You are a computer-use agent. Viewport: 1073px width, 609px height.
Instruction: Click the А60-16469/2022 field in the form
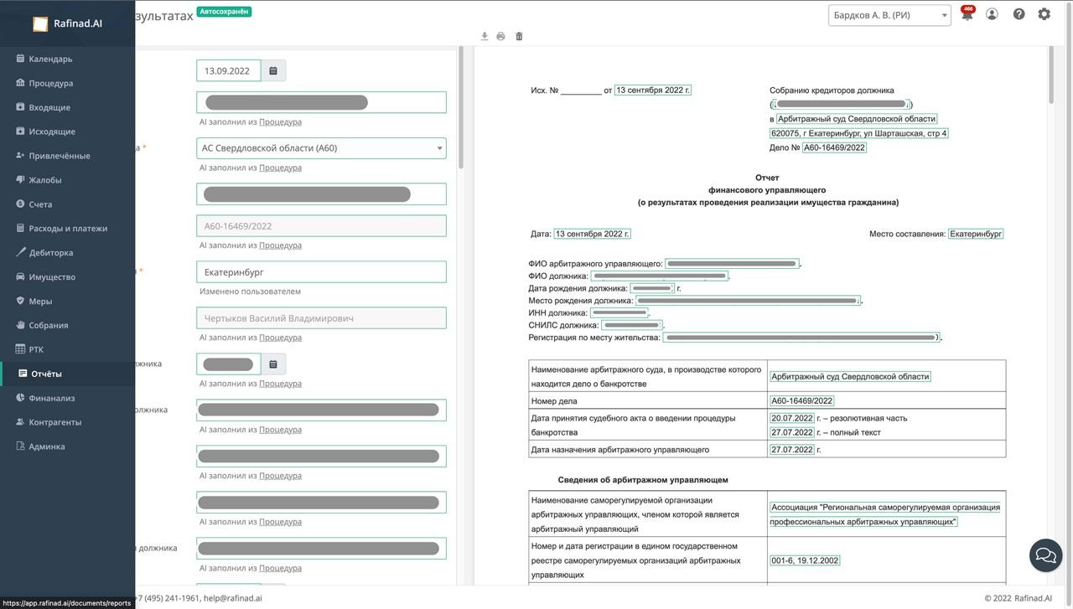click(x=321, y=226)
